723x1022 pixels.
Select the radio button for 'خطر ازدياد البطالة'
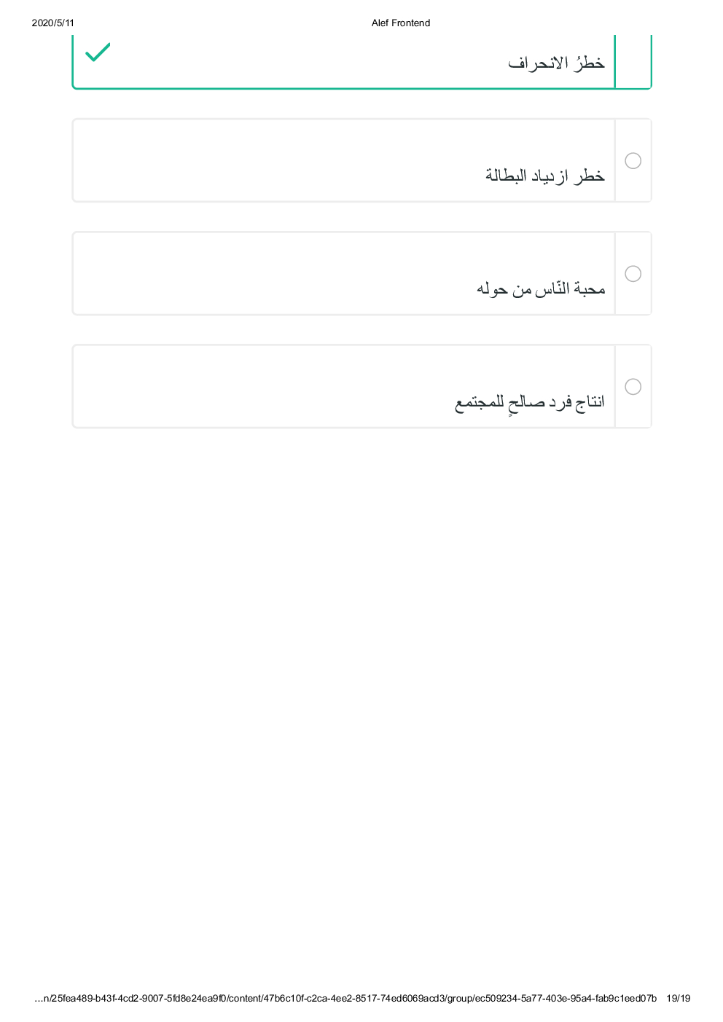(x=633, y=160)
